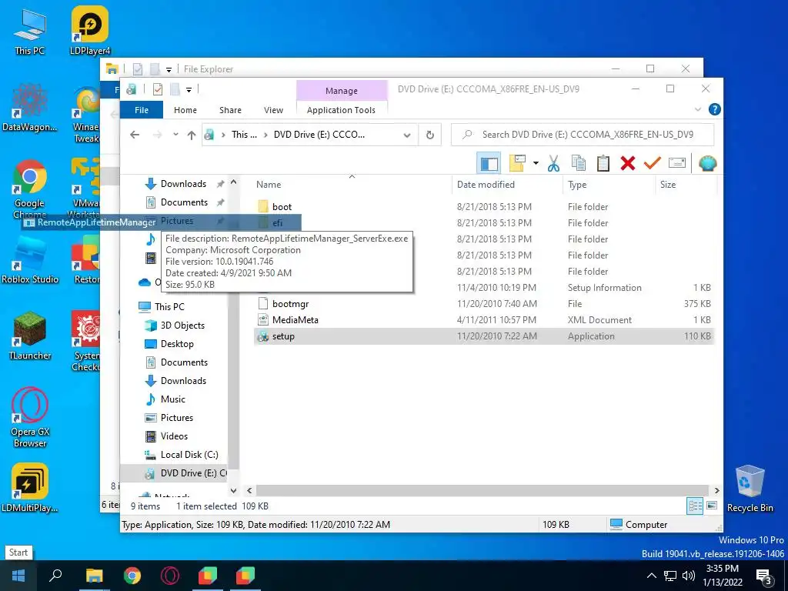Open File Explorer from the taskbar
The image size is (788, 591).
[x=94, y=576]
